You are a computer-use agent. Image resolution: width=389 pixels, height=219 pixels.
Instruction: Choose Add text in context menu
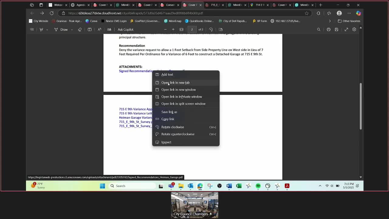(x=186, y=75)
